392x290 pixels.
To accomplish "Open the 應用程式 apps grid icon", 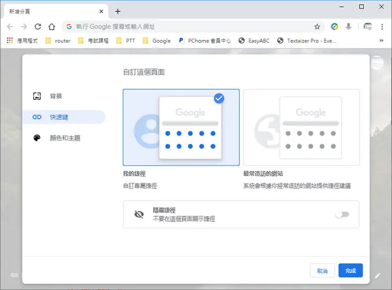I will [10, 41].
